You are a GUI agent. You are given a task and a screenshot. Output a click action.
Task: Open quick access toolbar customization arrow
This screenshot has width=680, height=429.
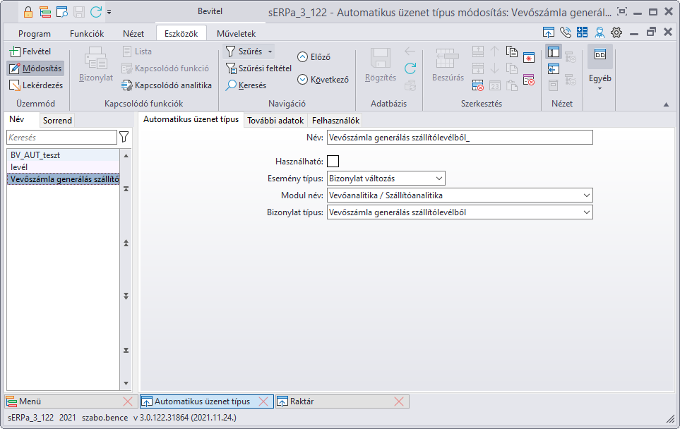tap(109, 13)
